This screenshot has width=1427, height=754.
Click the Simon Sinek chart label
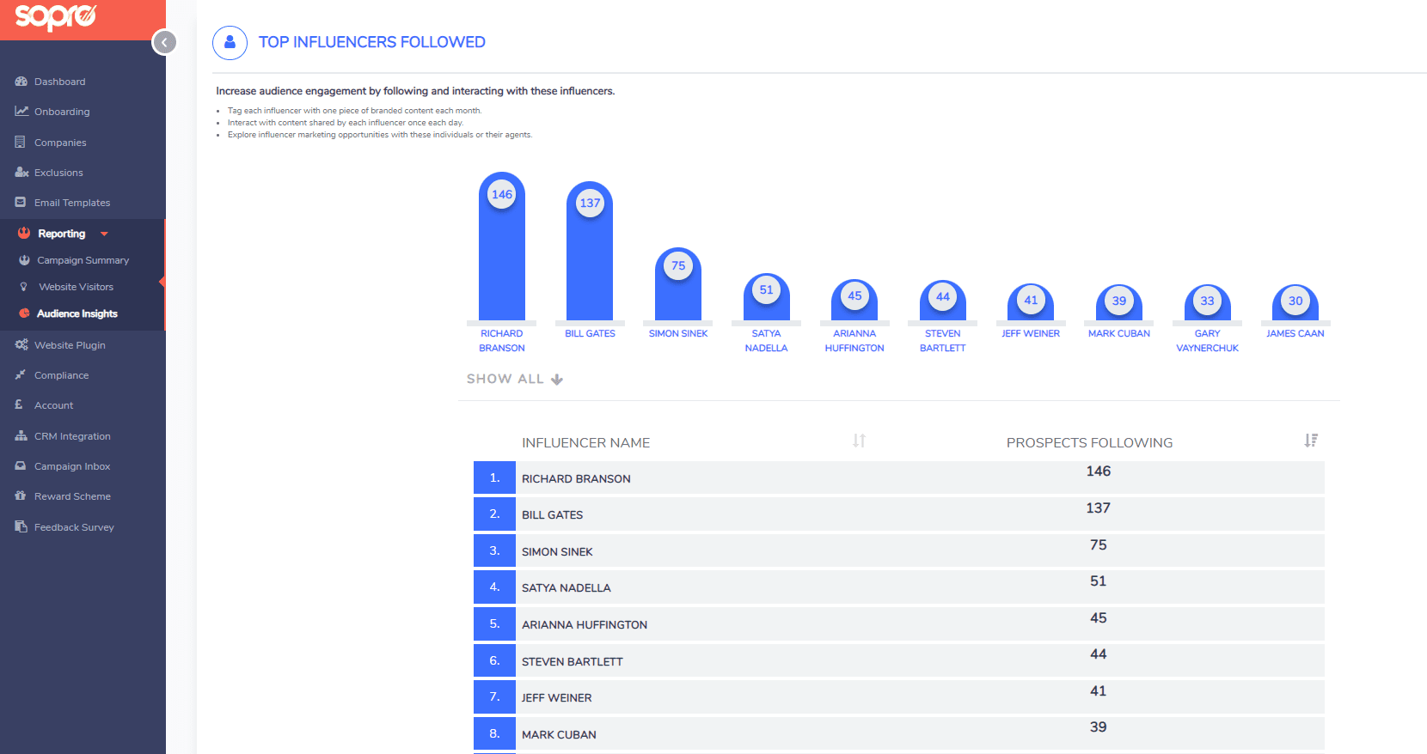click(678, 333)
